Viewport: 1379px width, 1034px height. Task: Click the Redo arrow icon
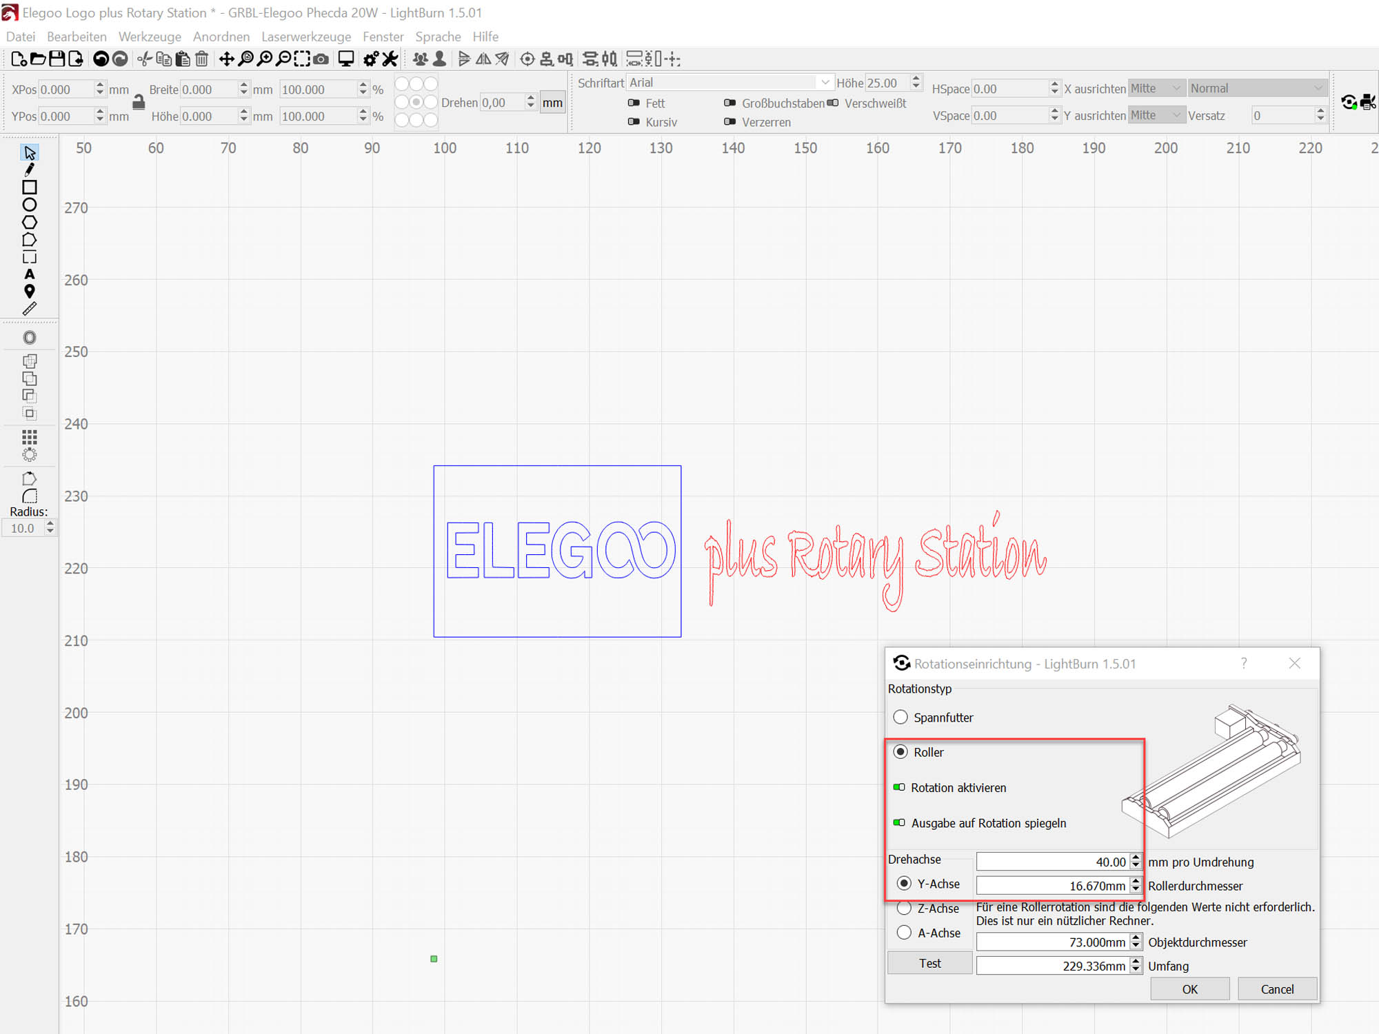[120, 59]
